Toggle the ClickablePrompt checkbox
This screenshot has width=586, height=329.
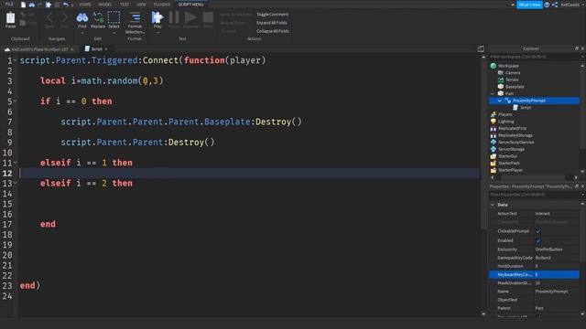(x=538, y=231)
